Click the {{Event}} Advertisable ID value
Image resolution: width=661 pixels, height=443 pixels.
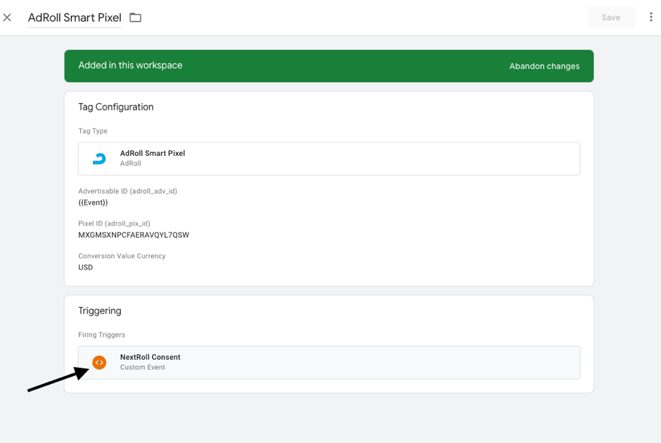click(x=93, y=203)
